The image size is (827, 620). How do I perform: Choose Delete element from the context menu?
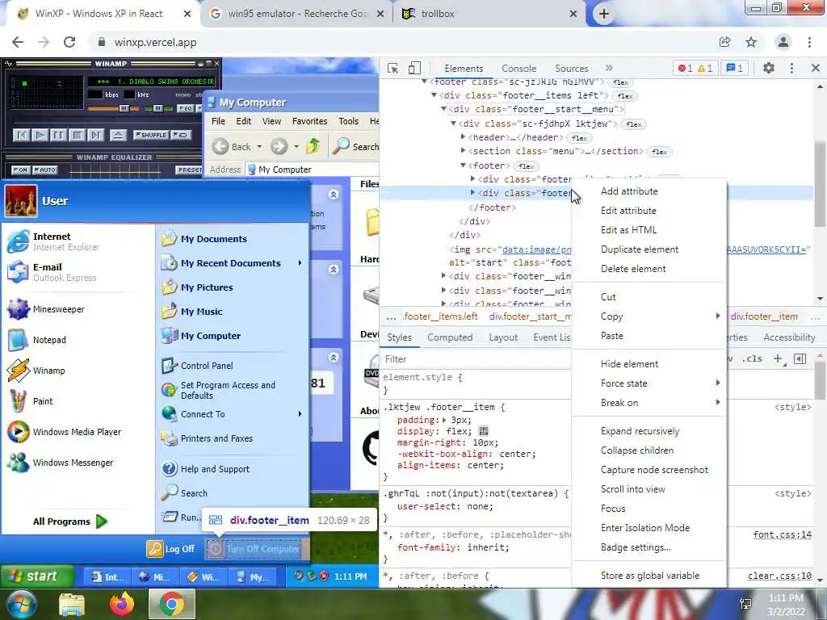[x=650, y=269]
